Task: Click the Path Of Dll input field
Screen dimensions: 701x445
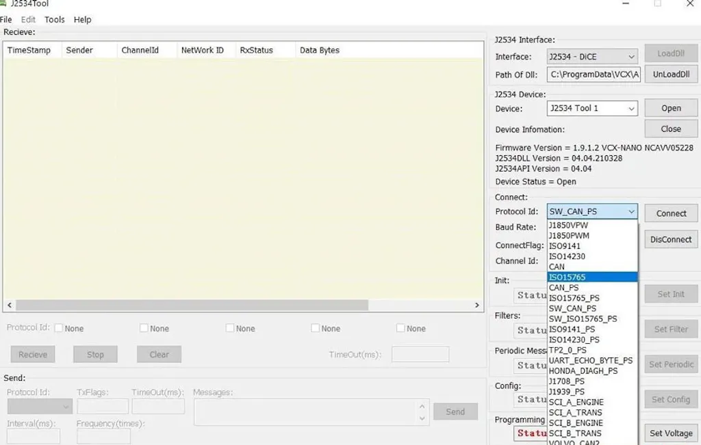Action: (x=594, y=75)
